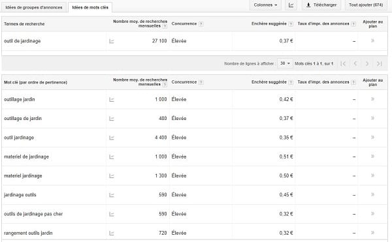Go to last page of keywords
392x242 pixels.
[x=379, y=64]
